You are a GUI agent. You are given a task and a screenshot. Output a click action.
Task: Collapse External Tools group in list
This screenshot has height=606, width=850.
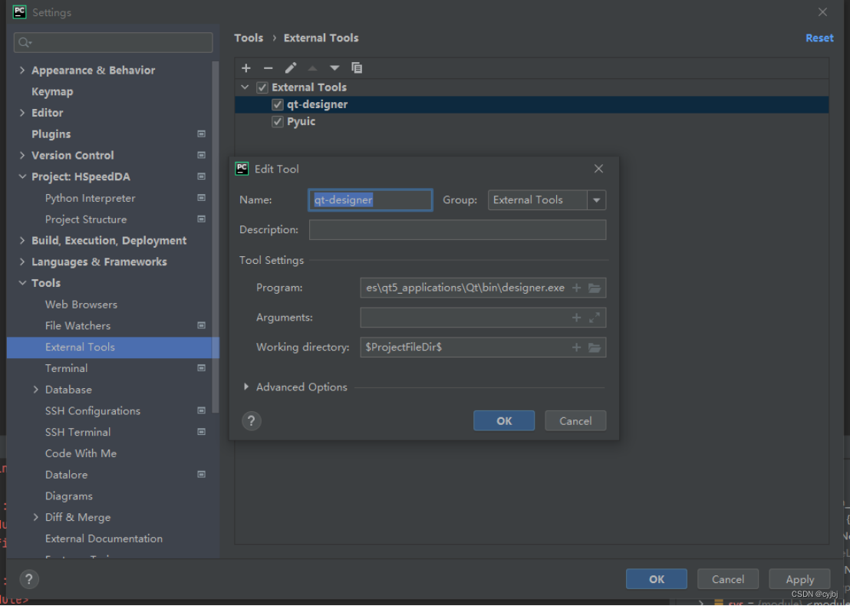pyautogui.click(x=245, y=87)
